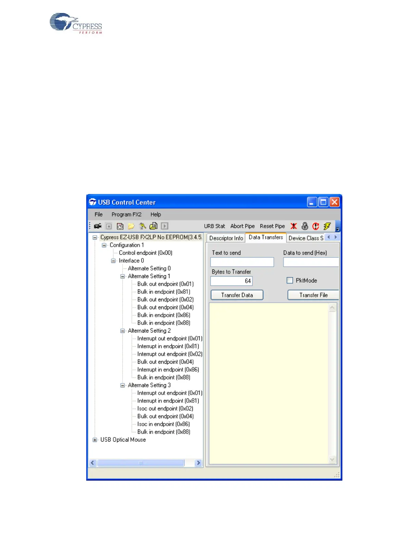Switch to the Descriptor Info tab
Image resolution: width=419 pixels, height=543 pixels.
[x=226, y=238]
